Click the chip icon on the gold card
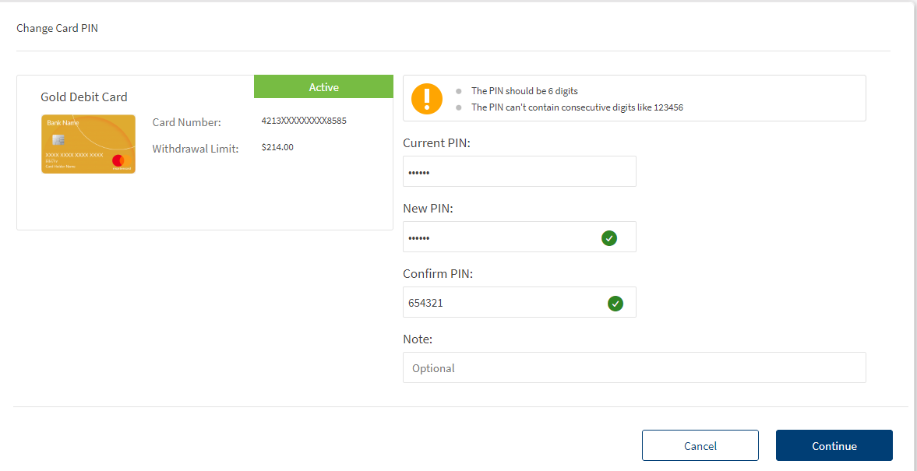The image size is (917, 471). pyautogui.click(x=58, y=140)
